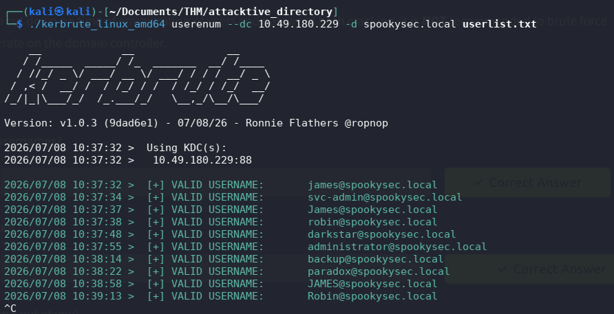Image resolution: width=614 pixels, height=314 pixels.
Task: Click the 10:37:34 timestamp for svc-admin
Action: coord(97,197)
